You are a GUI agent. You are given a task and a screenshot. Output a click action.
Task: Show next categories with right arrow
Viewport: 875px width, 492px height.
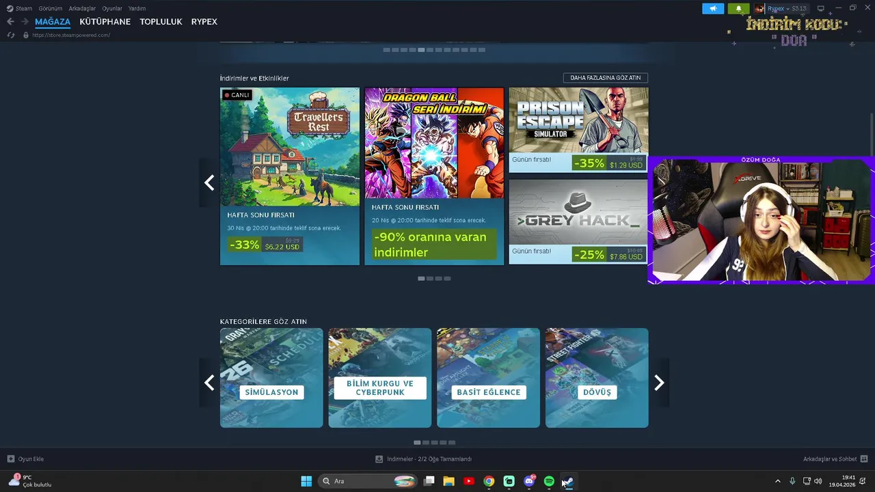659,383
